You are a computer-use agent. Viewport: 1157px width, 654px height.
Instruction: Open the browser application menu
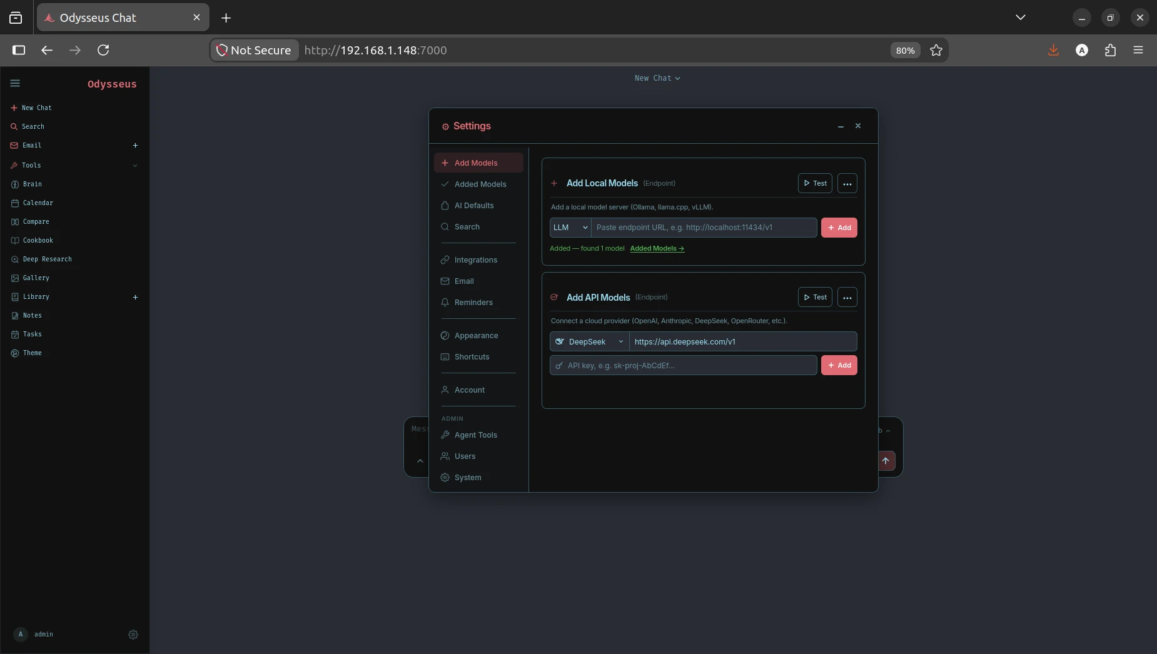click(1138, 50)
